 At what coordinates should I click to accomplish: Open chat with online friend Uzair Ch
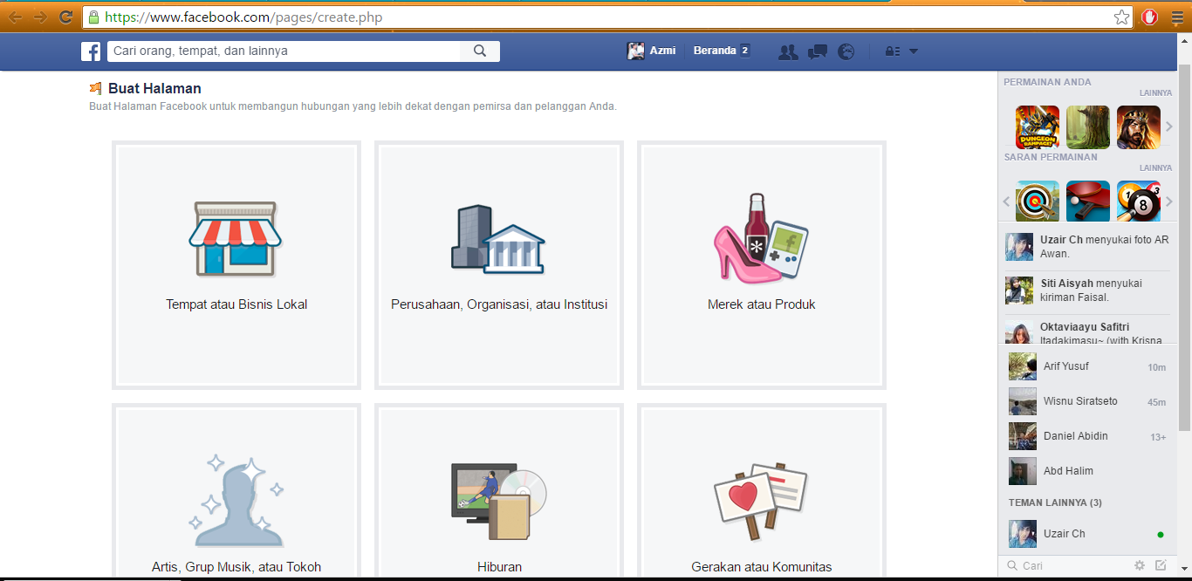pos(1087,534)
